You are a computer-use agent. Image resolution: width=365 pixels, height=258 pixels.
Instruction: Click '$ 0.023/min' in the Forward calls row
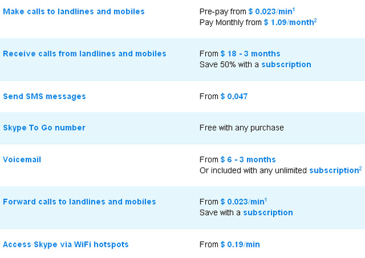(x=242, y=202)
